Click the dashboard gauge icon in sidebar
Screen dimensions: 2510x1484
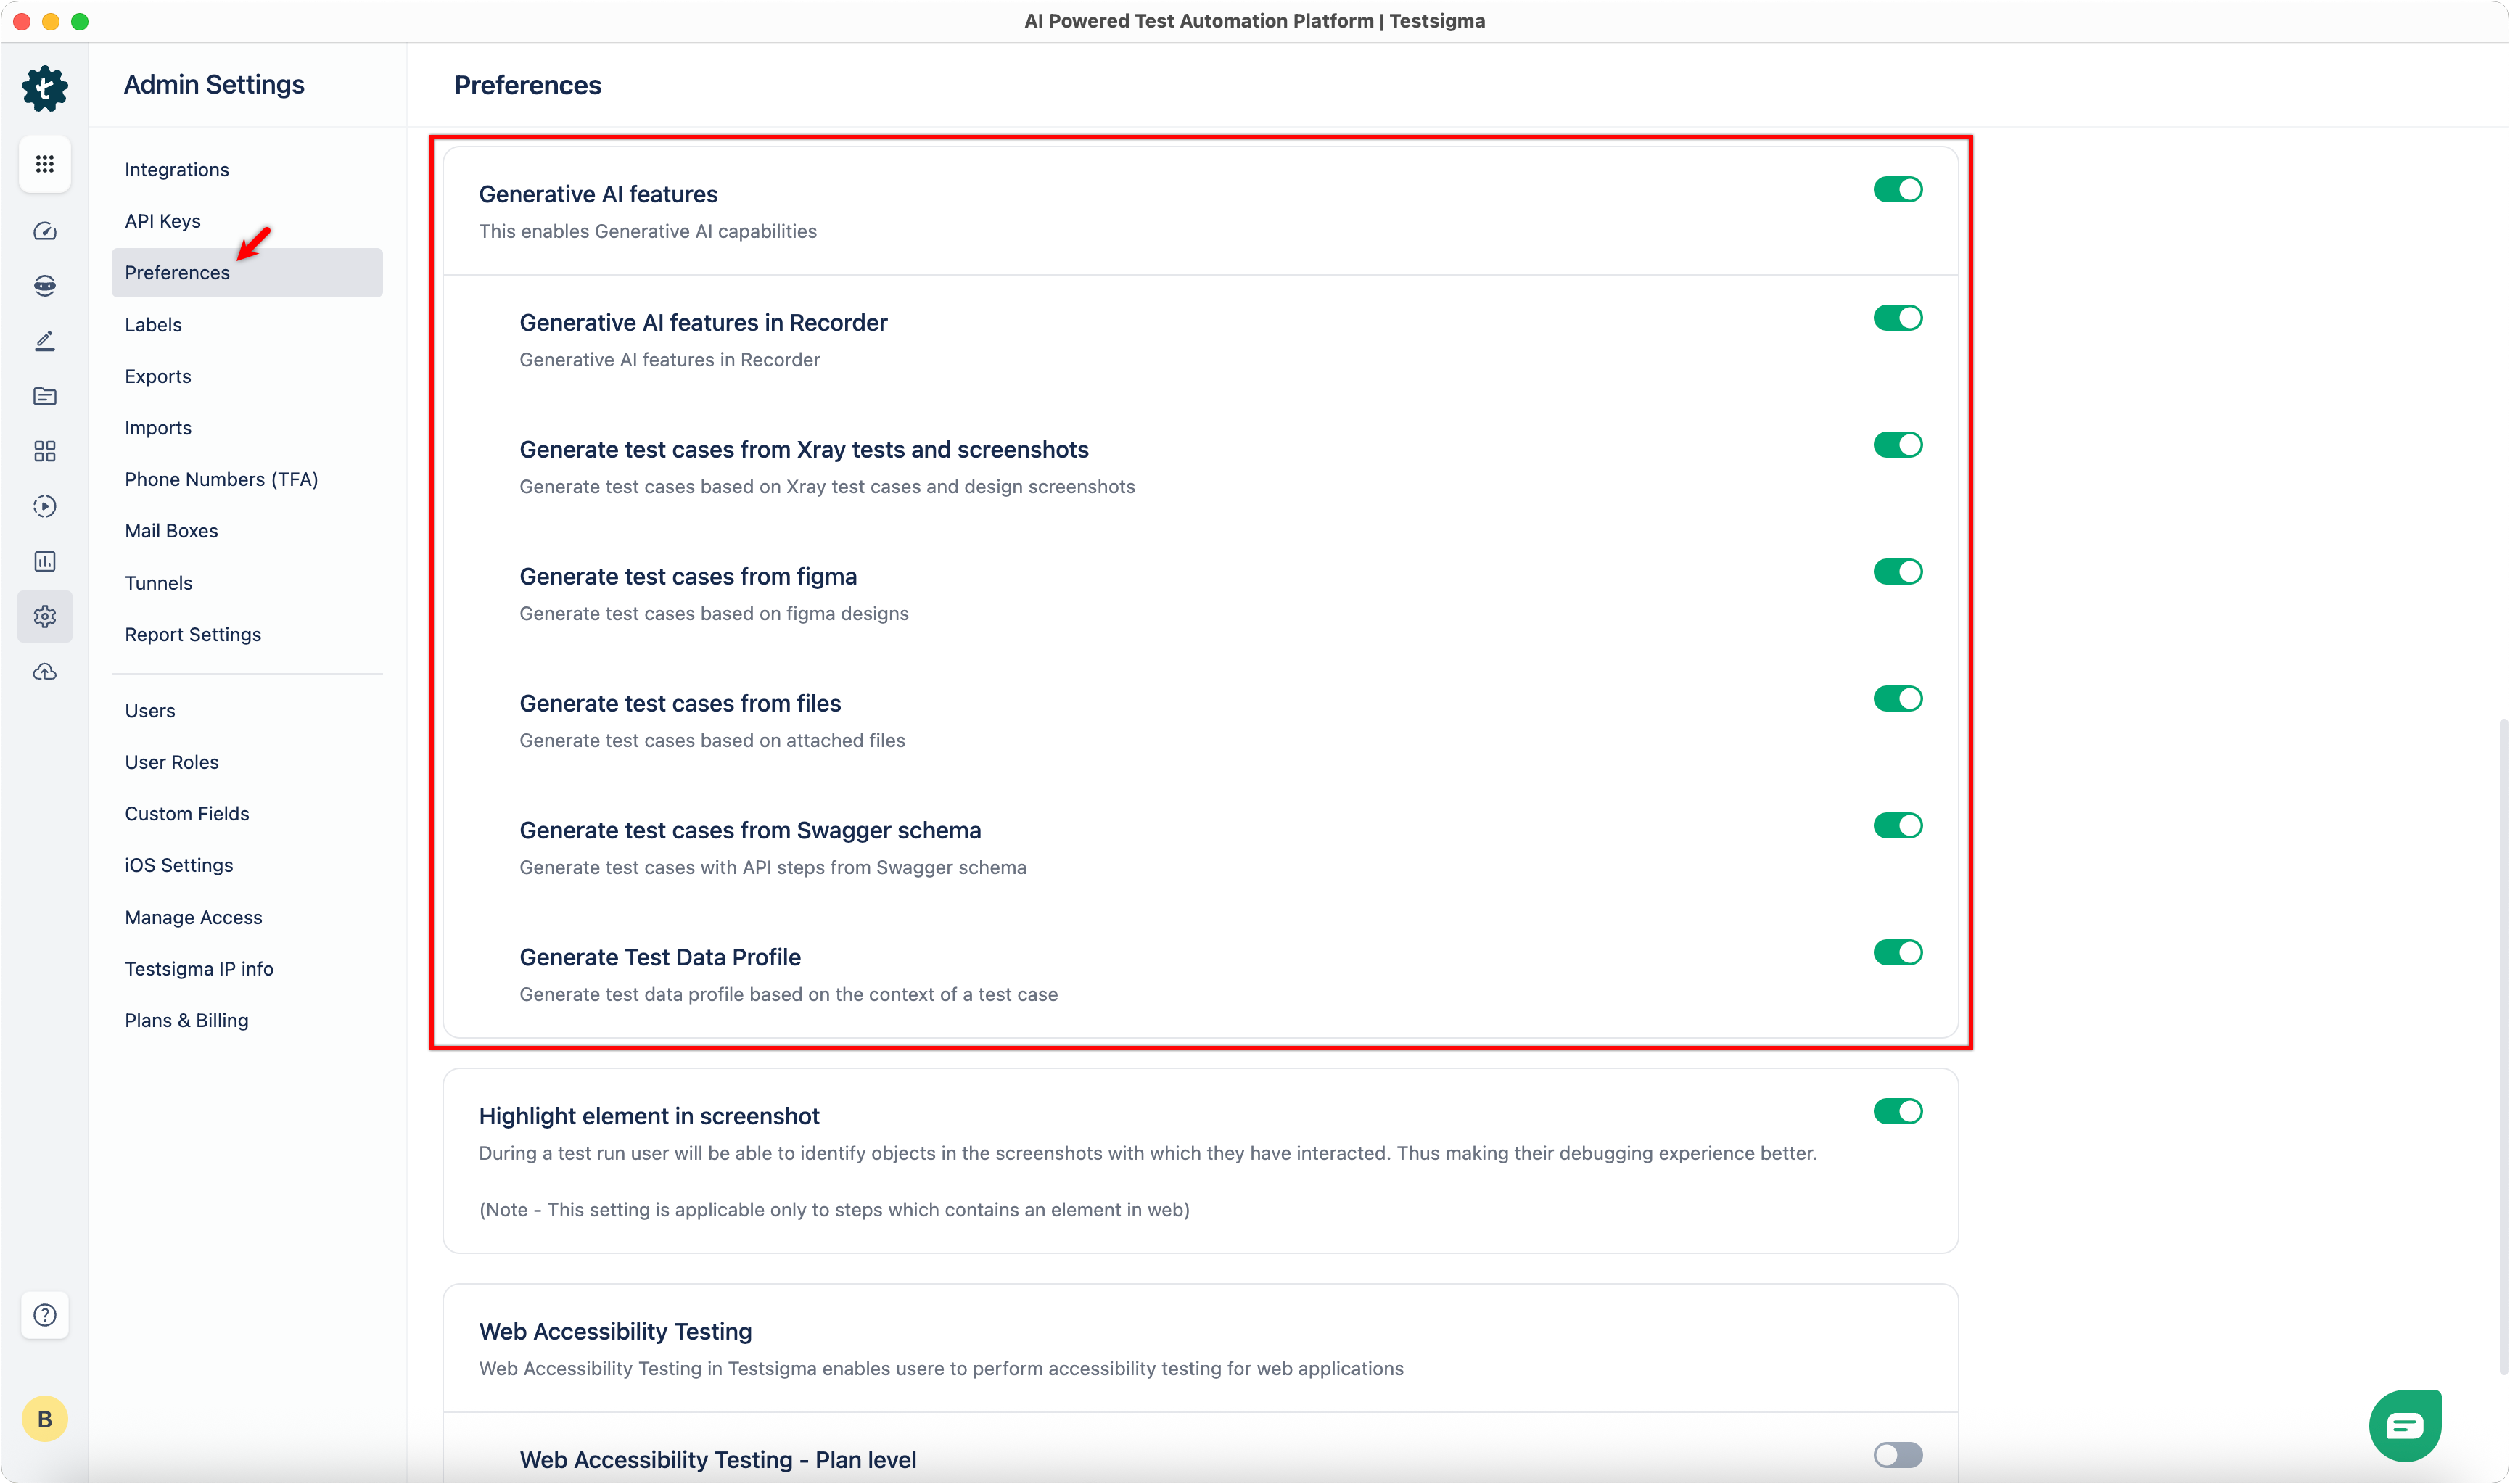44,232
